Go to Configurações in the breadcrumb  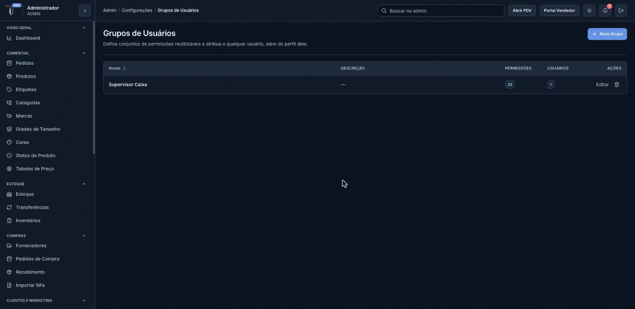[x=137, y=11]
